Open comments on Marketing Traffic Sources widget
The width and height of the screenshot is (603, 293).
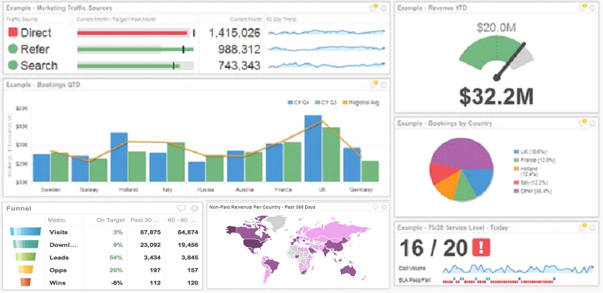tap(374, 7)
